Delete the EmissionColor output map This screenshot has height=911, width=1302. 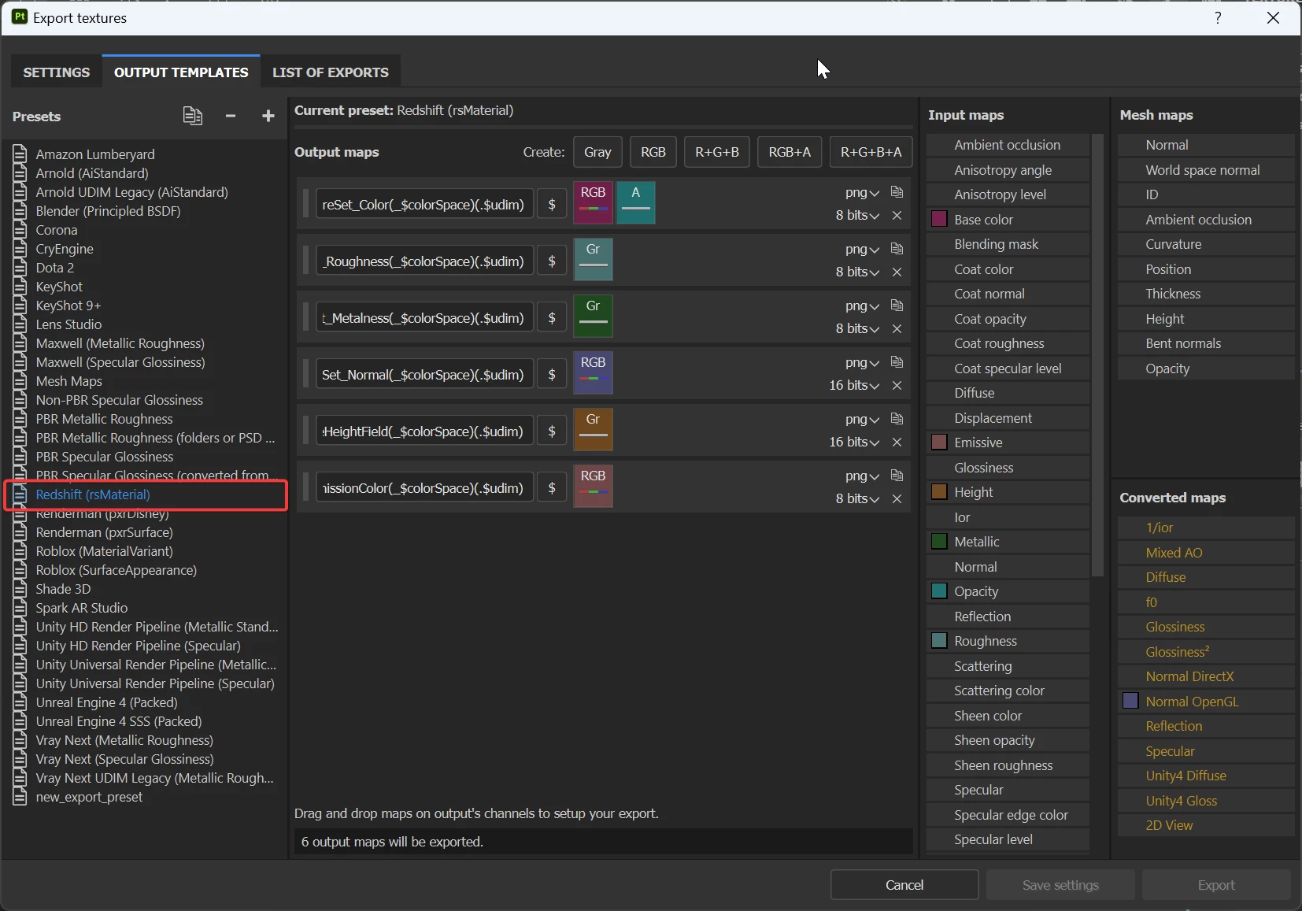coord(897,498)
